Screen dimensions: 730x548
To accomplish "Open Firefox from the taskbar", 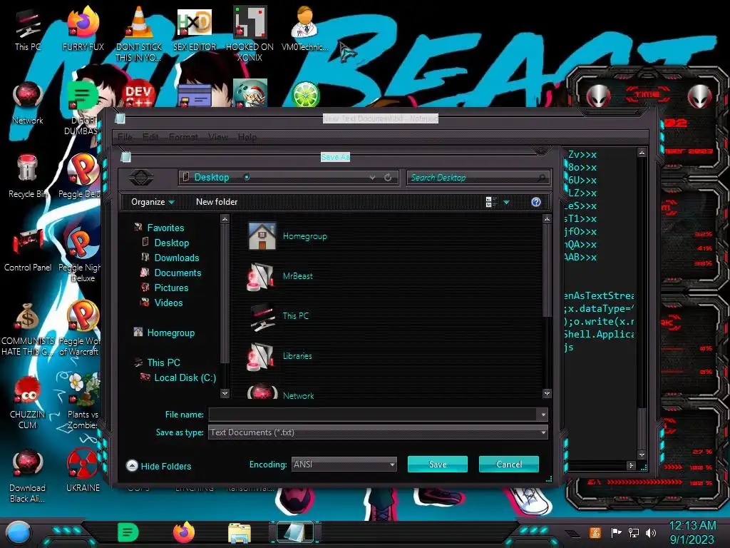I will tap(184, 532).
